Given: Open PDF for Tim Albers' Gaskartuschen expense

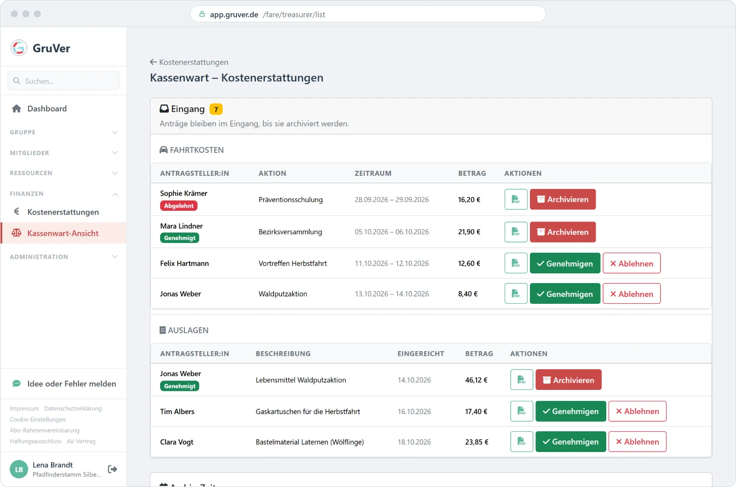Looking at the screenshot, I should coord(522,411).
